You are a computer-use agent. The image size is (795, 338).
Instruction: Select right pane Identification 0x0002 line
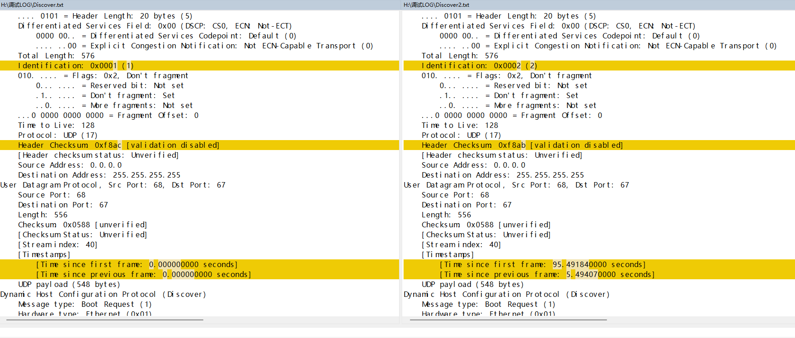pyautogui.click(x=599, y=66)
